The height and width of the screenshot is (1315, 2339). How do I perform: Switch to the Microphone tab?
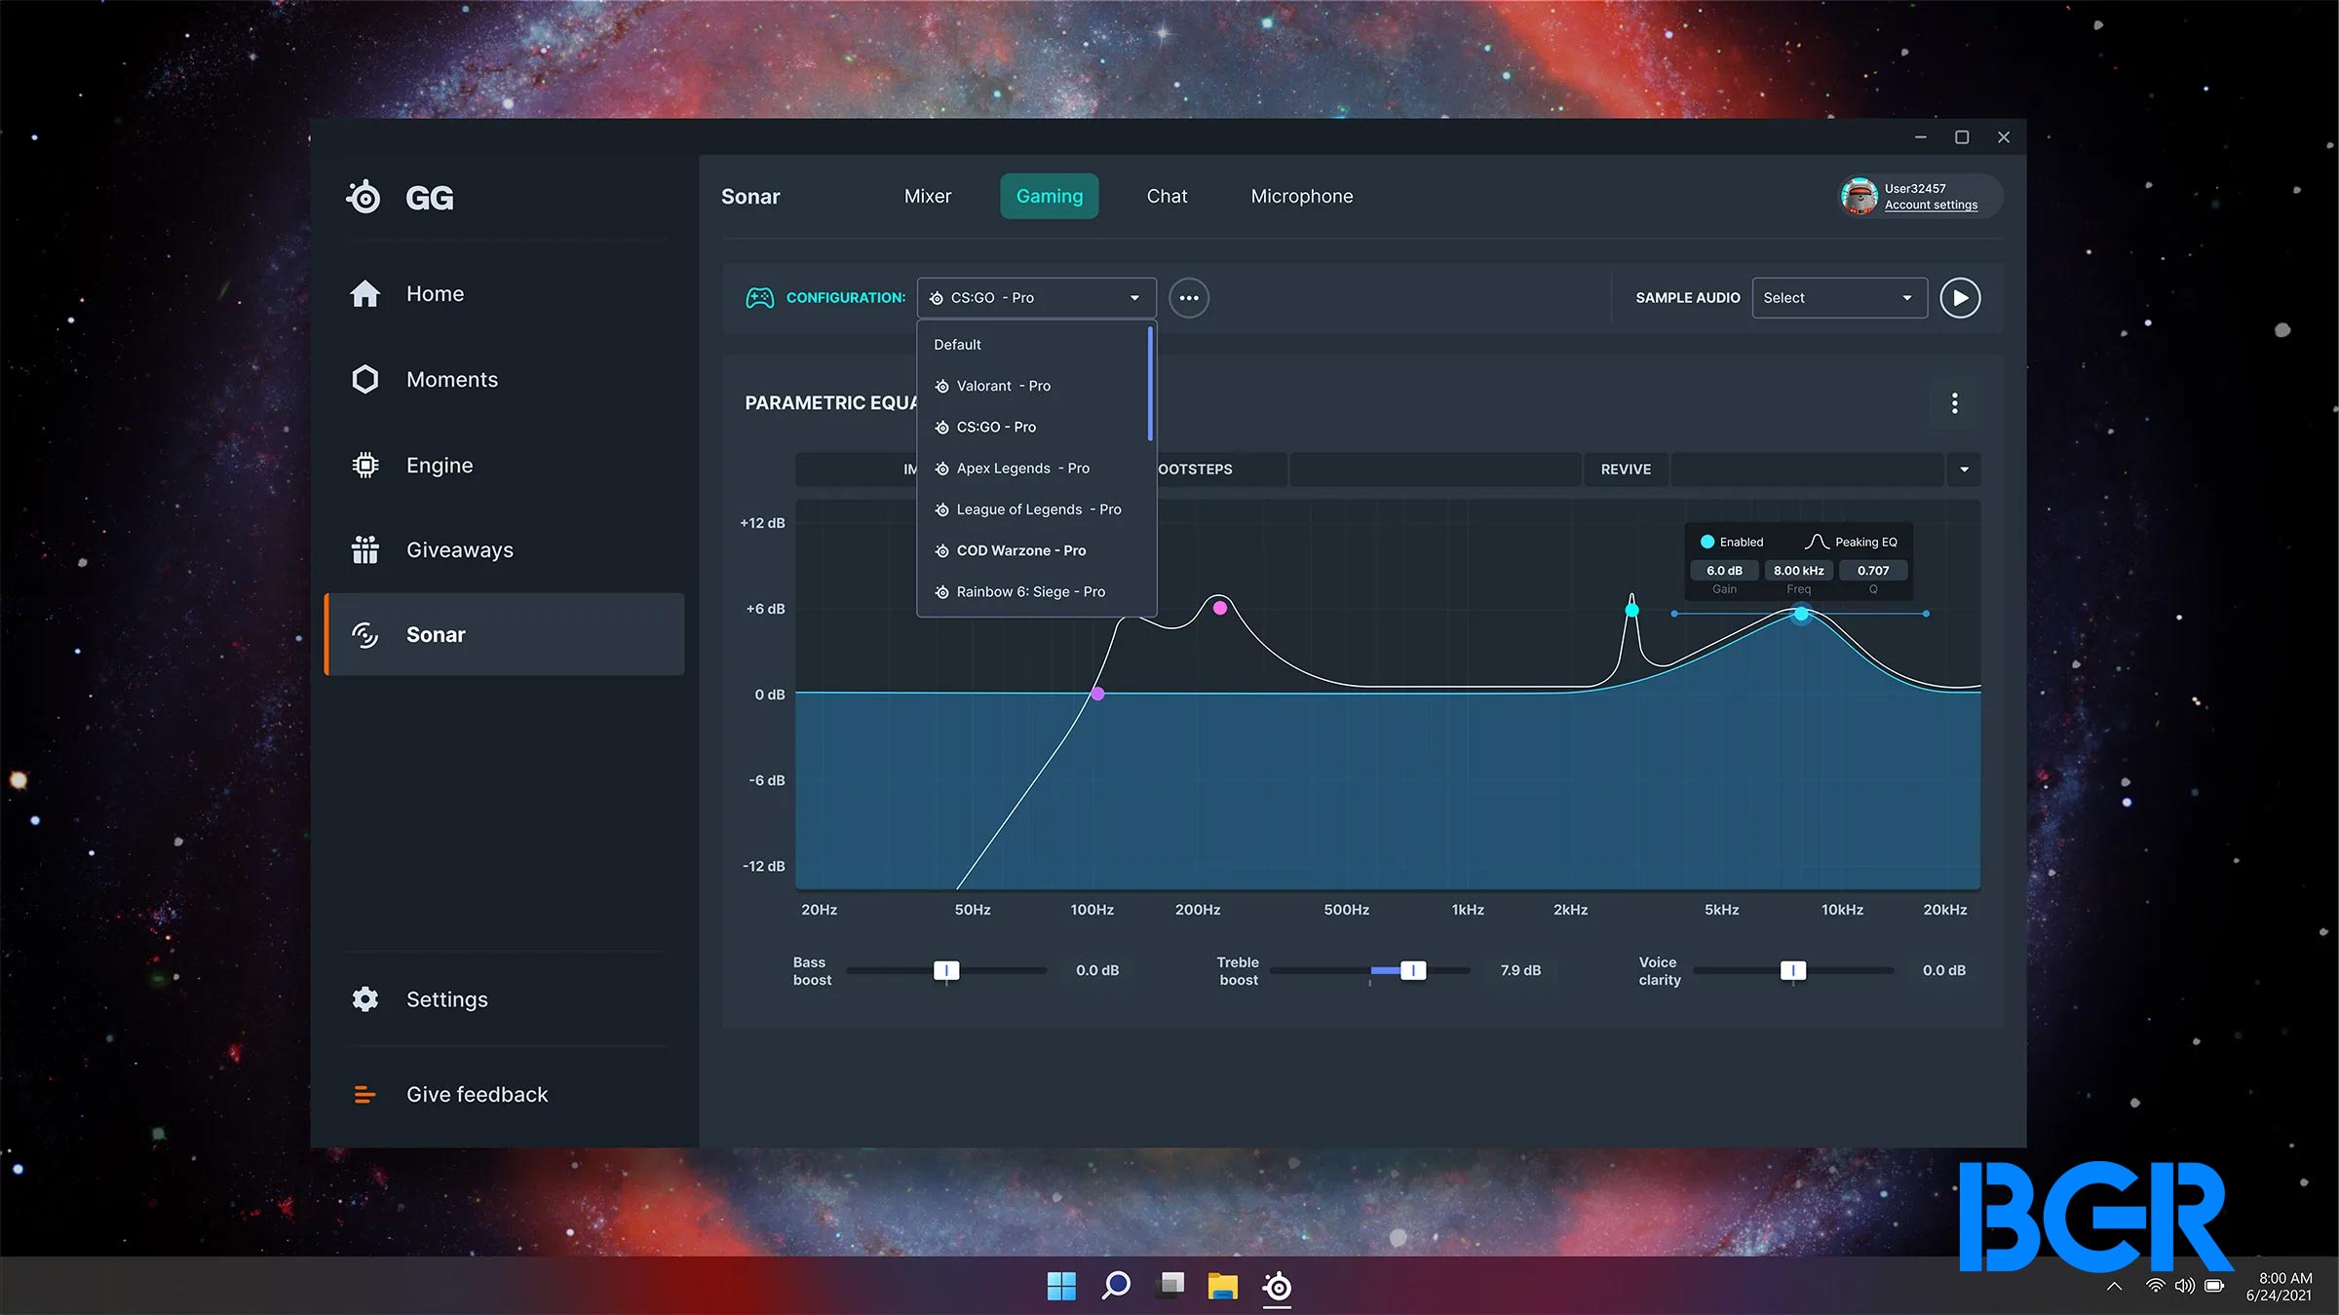point(1298,194)
